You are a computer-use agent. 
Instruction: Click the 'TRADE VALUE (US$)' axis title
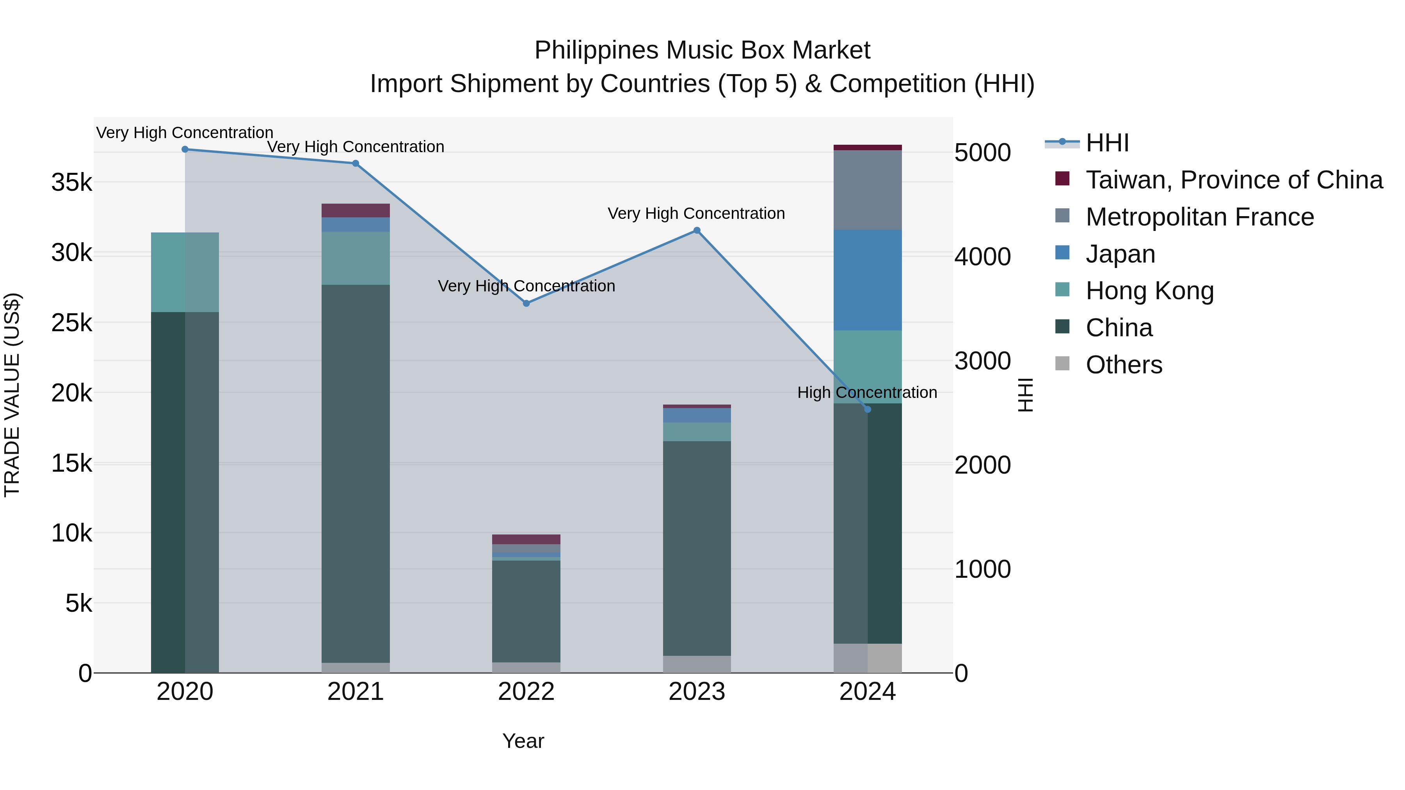(12, 395)
